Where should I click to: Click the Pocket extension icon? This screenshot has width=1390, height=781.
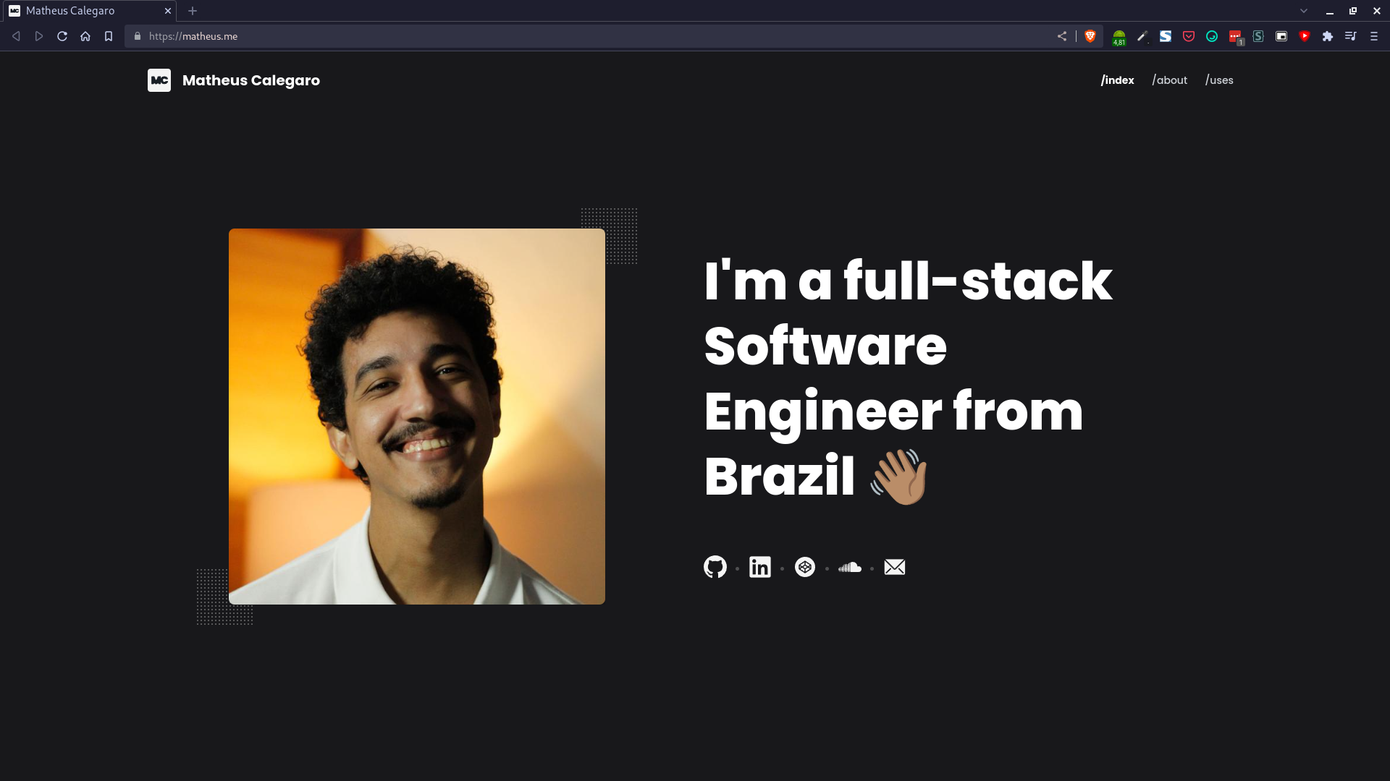(x=1189, y=36)
